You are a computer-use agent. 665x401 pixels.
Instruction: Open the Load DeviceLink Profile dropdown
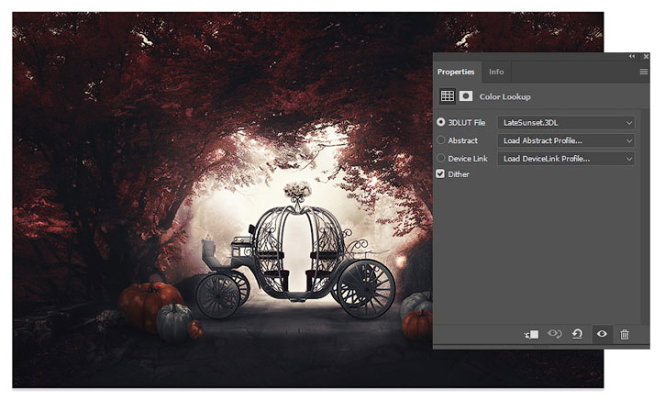(566, 159)
